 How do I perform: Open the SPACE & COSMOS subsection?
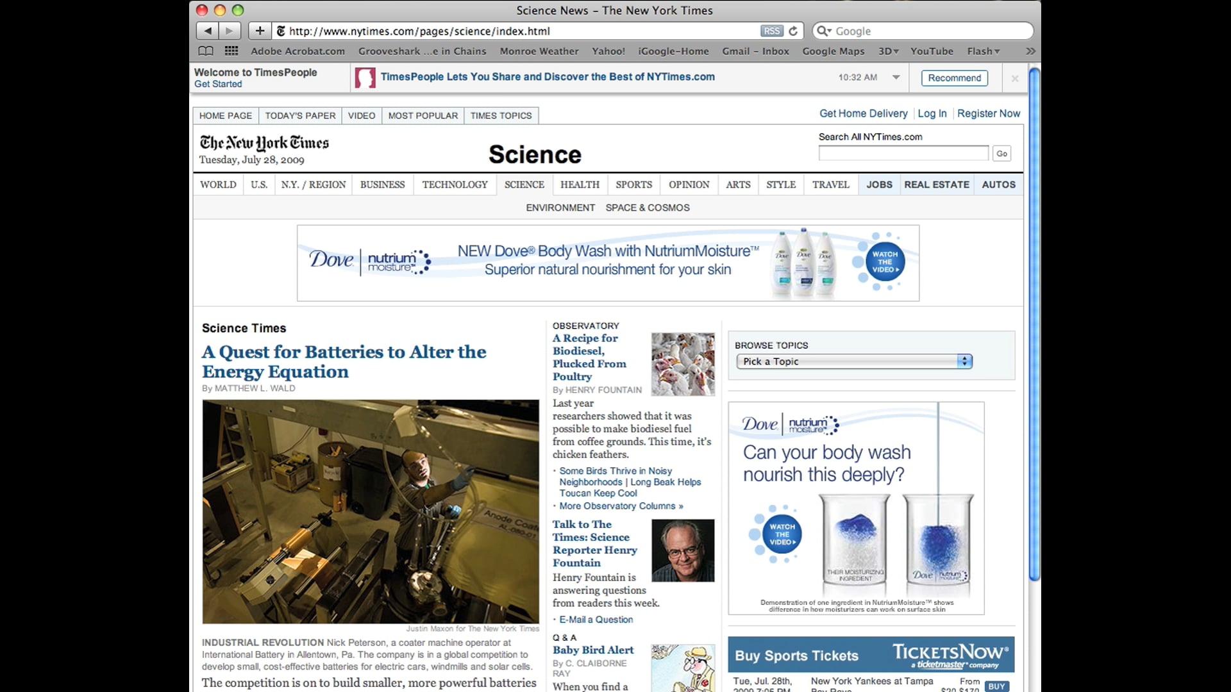point(648,208)
